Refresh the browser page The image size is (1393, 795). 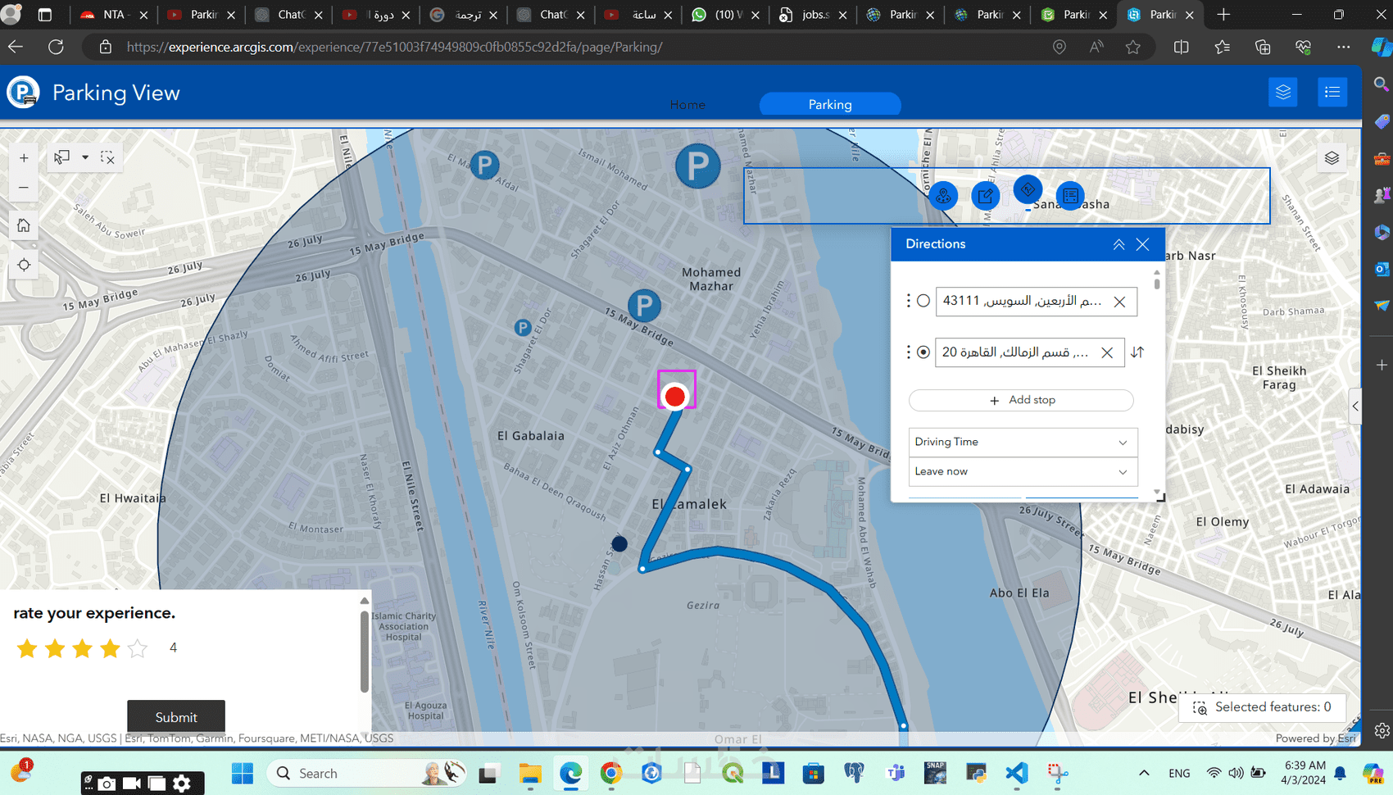point(56,47)
